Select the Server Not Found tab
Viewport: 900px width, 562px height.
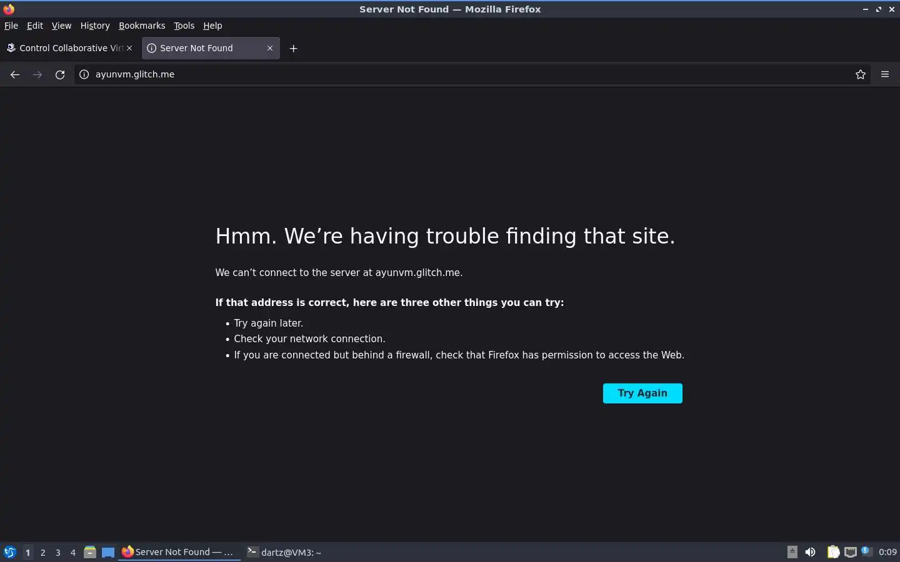[x=211, y=48]
